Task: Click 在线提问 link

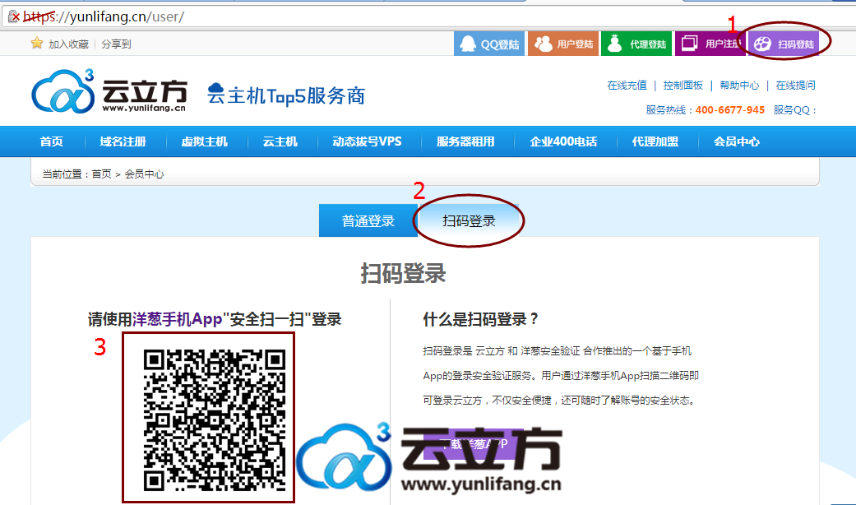Action: pos(795,86)
